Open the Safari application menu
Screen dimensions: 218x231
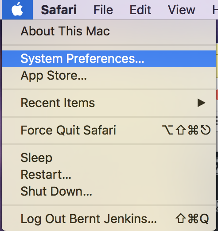(x=59, y=10)
